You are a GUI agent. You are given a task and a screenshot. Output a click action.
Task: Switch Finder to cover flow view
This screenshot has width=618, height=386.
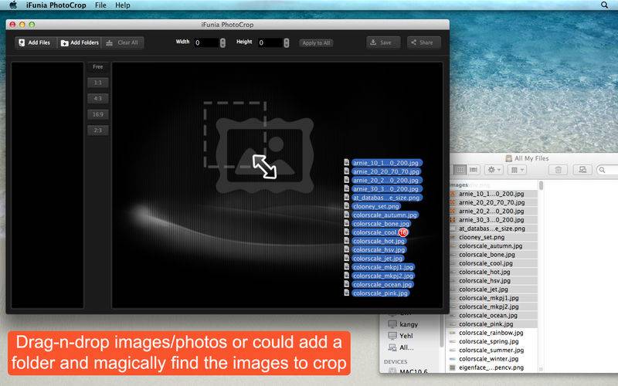pos(474,170)
